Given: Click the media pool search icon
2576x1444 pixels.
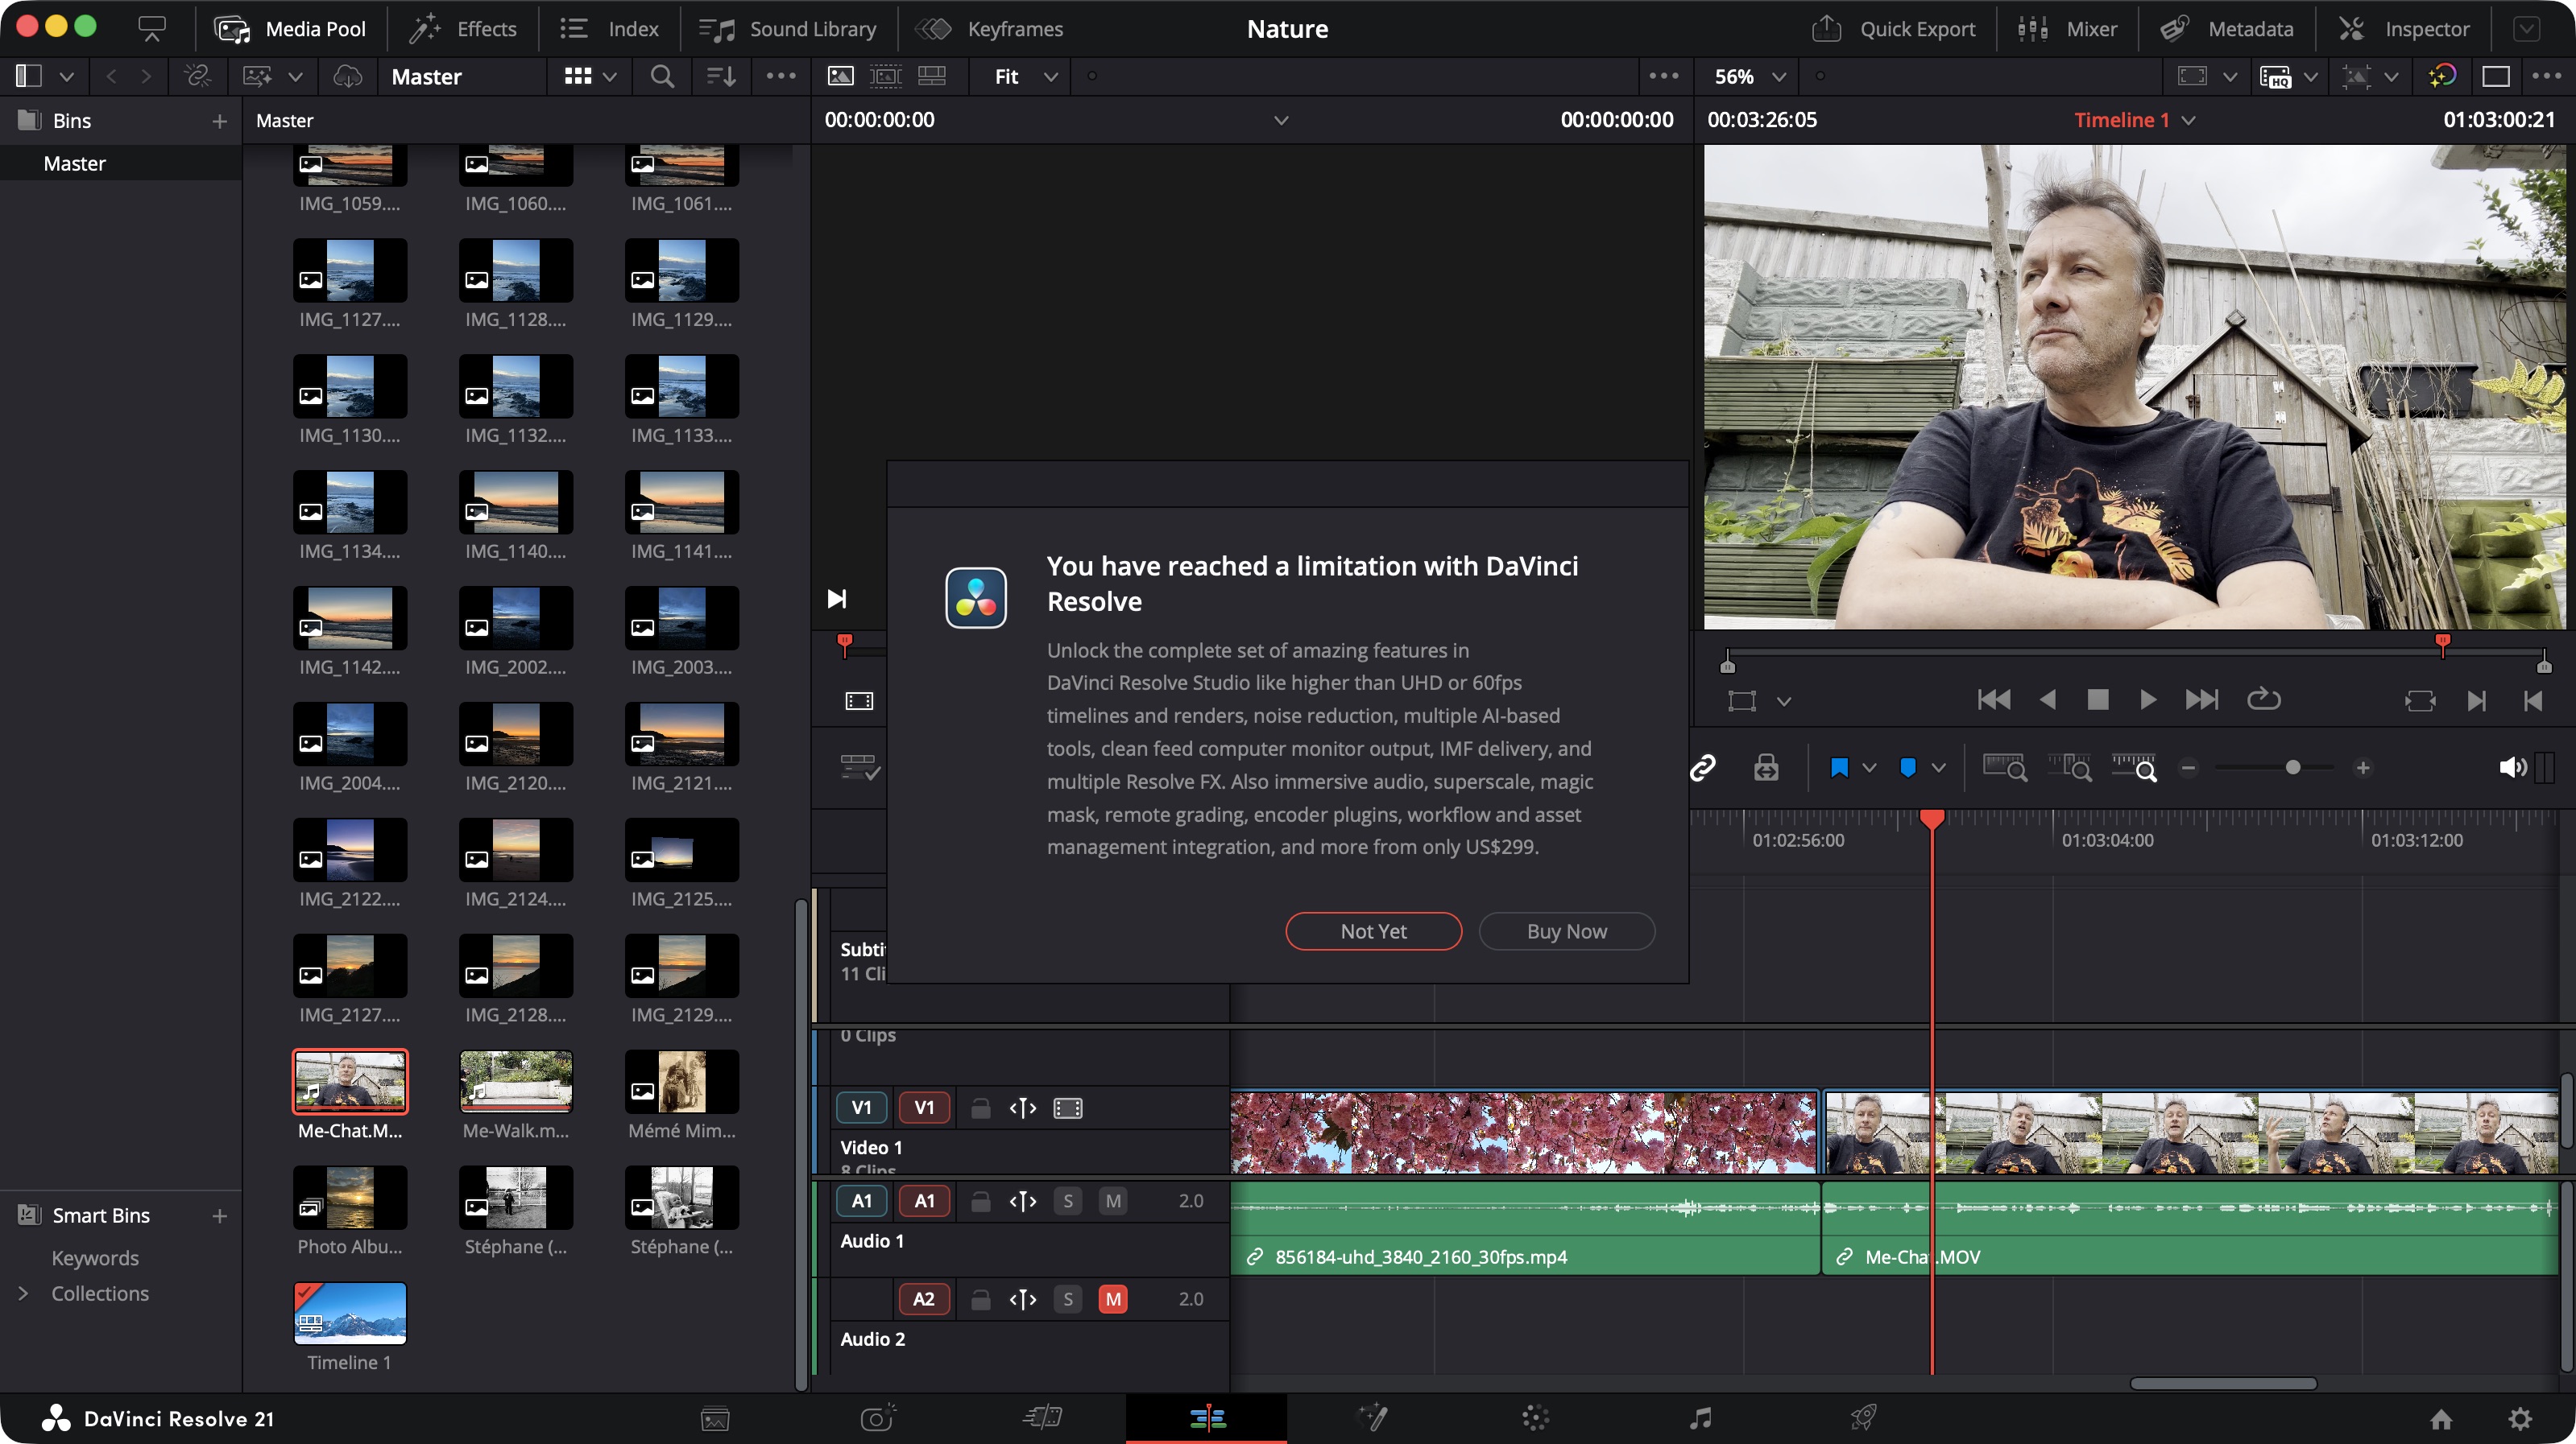Looking at the screenshot, I should click(661, 76).
